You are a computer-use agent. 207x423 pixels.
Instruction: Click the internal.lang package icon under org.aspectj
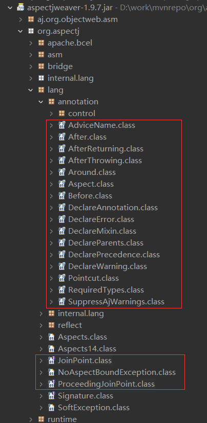coord(41,78)
